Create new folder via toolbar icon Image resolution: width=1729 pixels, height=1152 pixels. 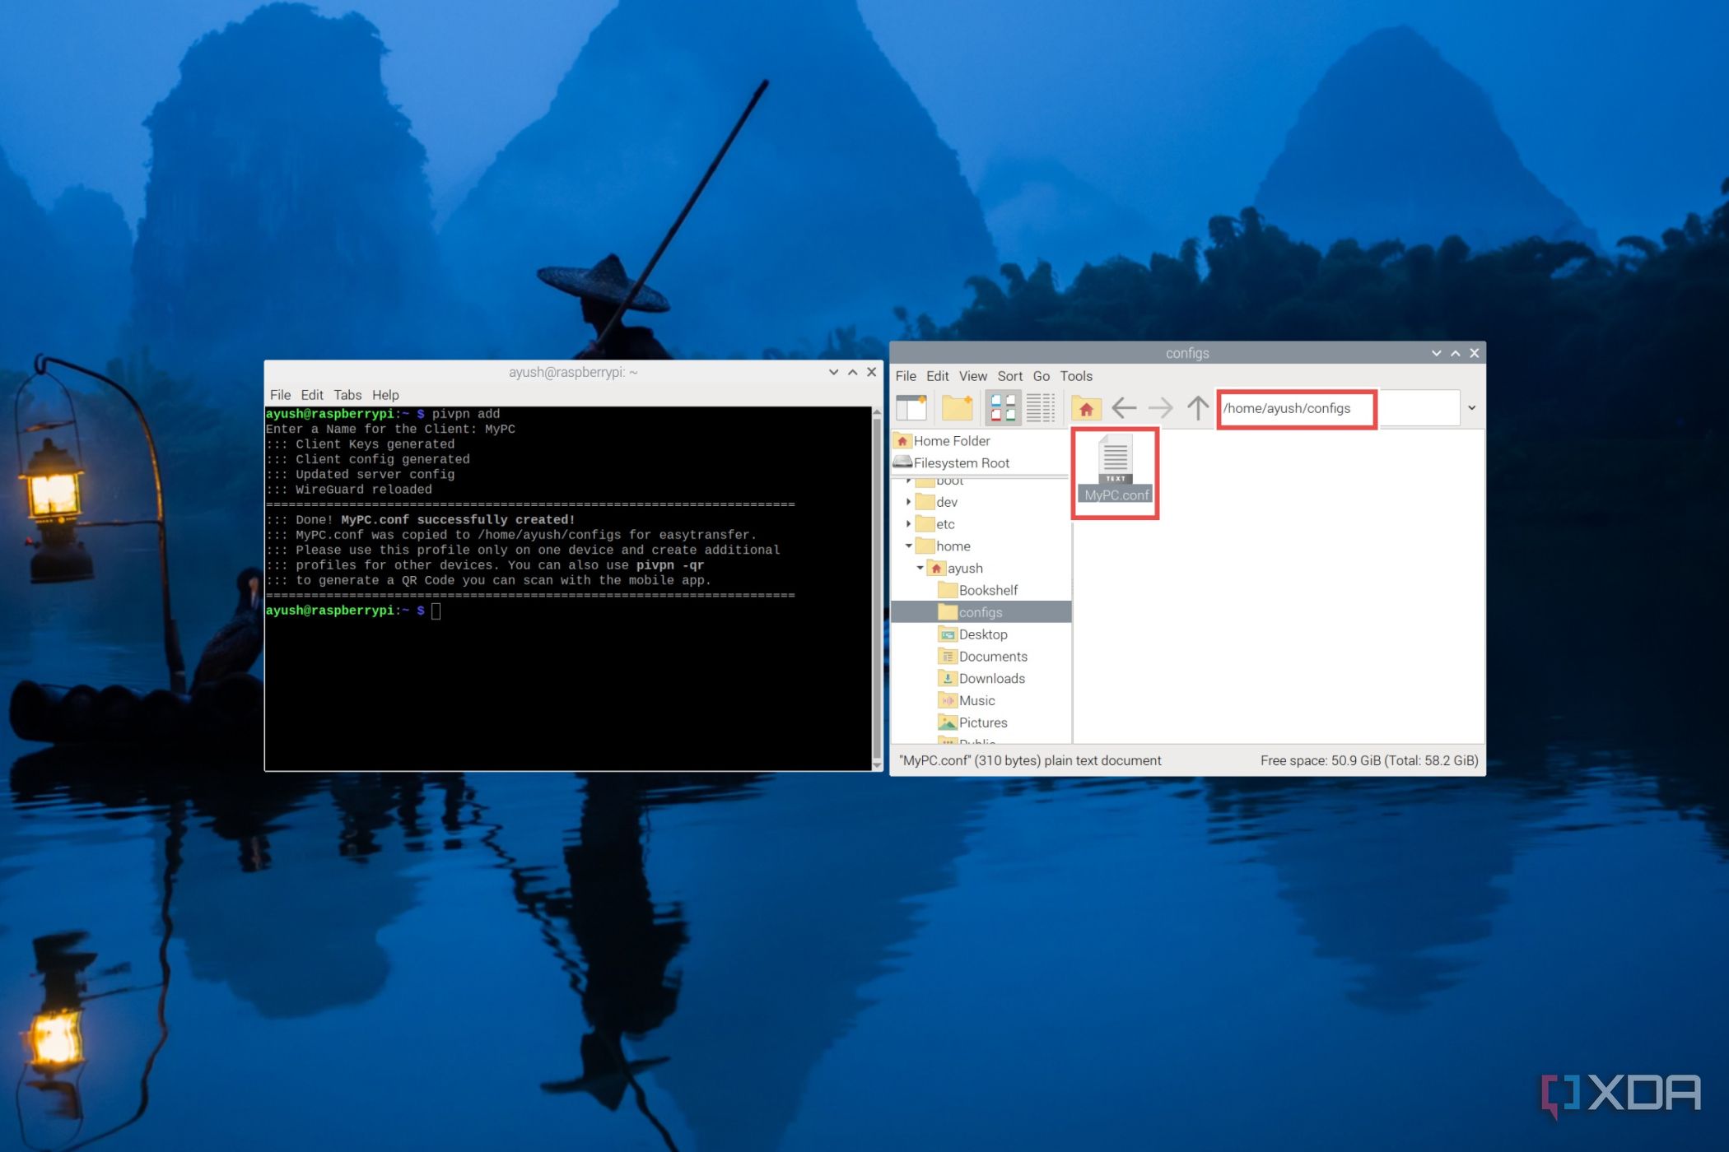click(x=957, y=408)
